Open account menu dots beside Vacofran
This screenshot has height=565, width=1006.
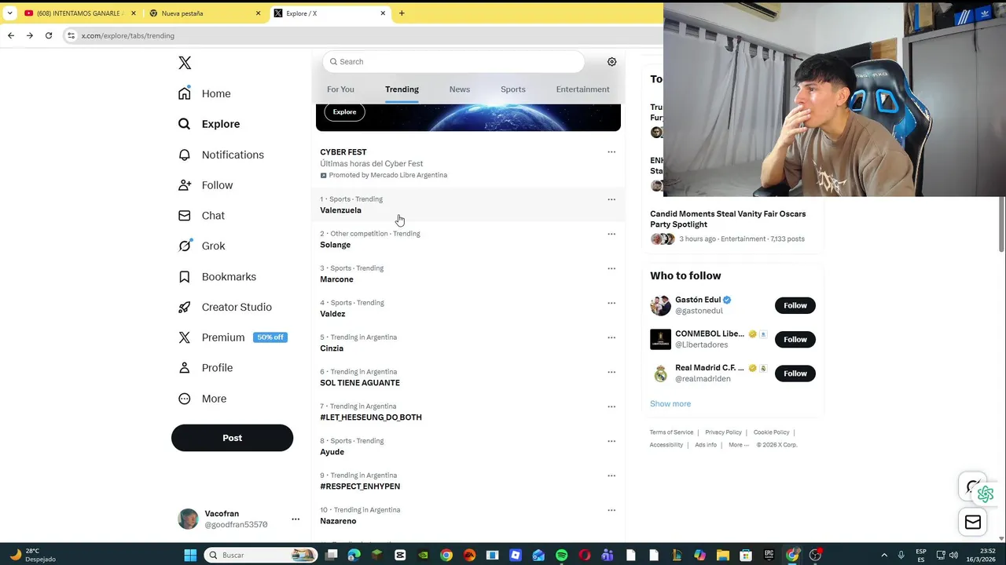pos(296,519)
